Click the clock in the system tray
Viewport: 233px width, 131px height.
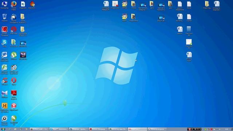[x=226, y=129]
